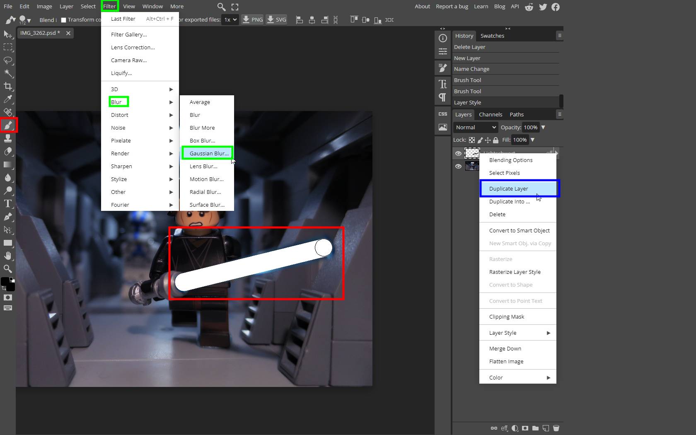Add a layer mask using mask icon
Screen dimensions: 696x435
[x=525, y=428]
